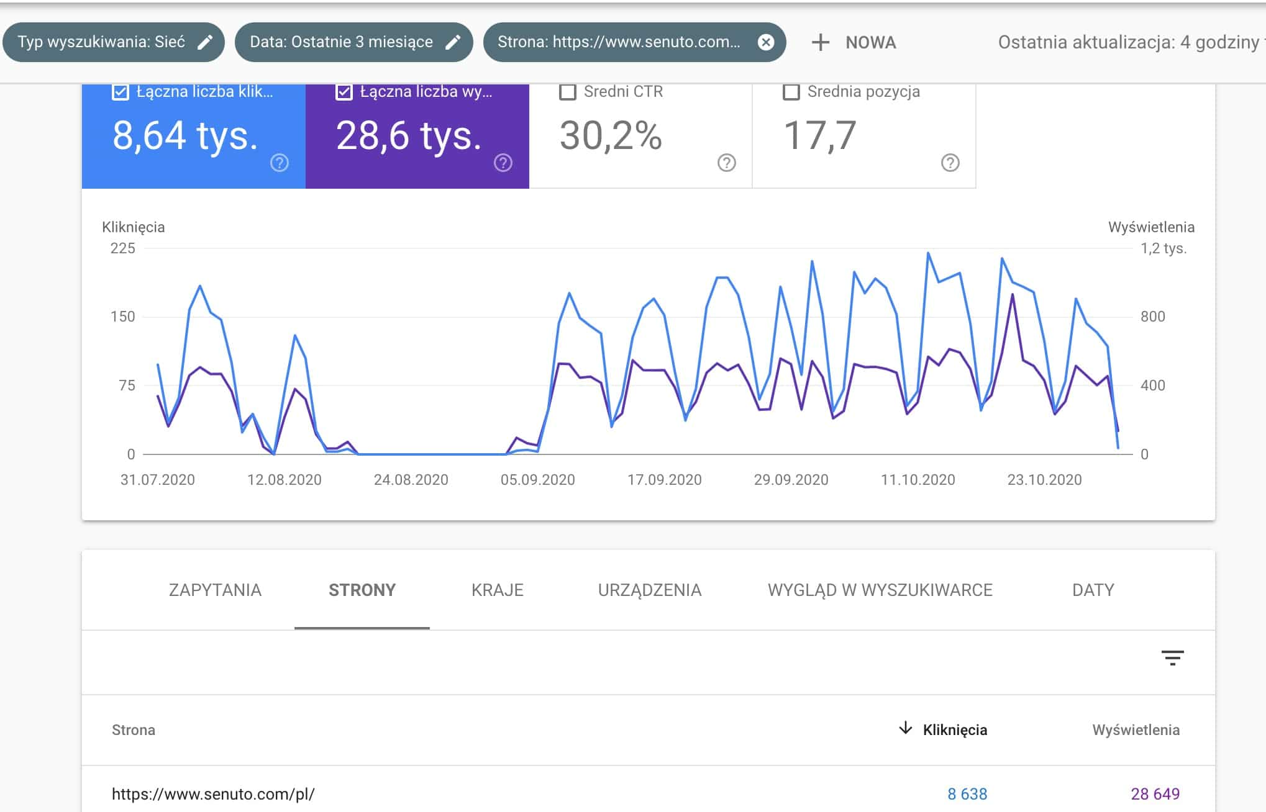This screenshot has width=1266, height=812.
Task: Click the 28 649 impressions value
Action: pyautogui.click(x=1155, y=794)
